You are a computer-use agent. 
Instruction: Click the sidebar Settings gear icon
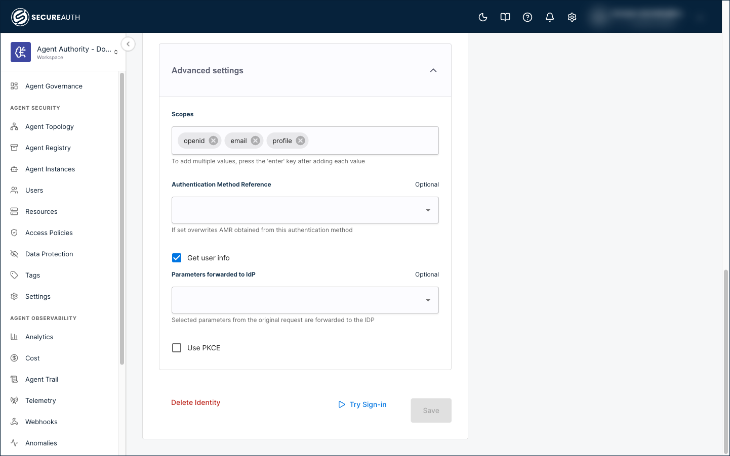[x=14, y=296]
